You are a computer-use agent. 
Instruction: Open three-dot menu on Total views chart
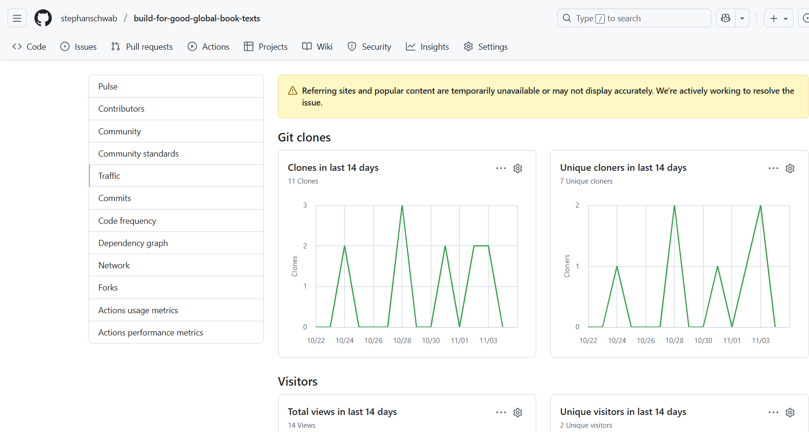click(x=501, y=413)
